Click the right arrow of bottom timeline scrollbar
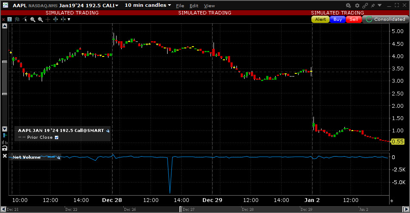Screen dimensions: 410x213 [406, 209]
